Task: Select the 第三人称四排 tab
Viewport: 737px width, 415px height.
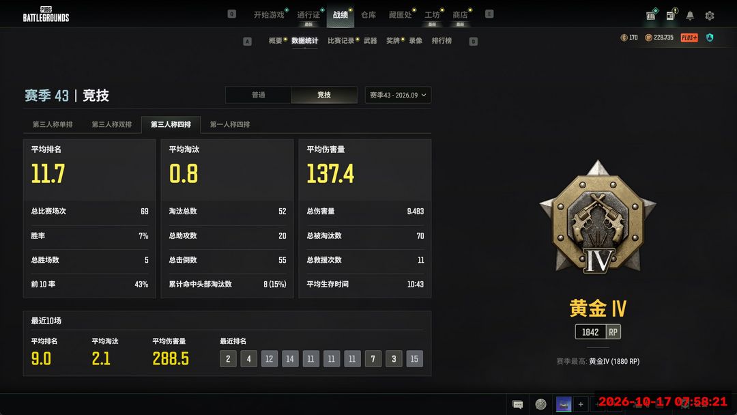Action: [171, 124]
